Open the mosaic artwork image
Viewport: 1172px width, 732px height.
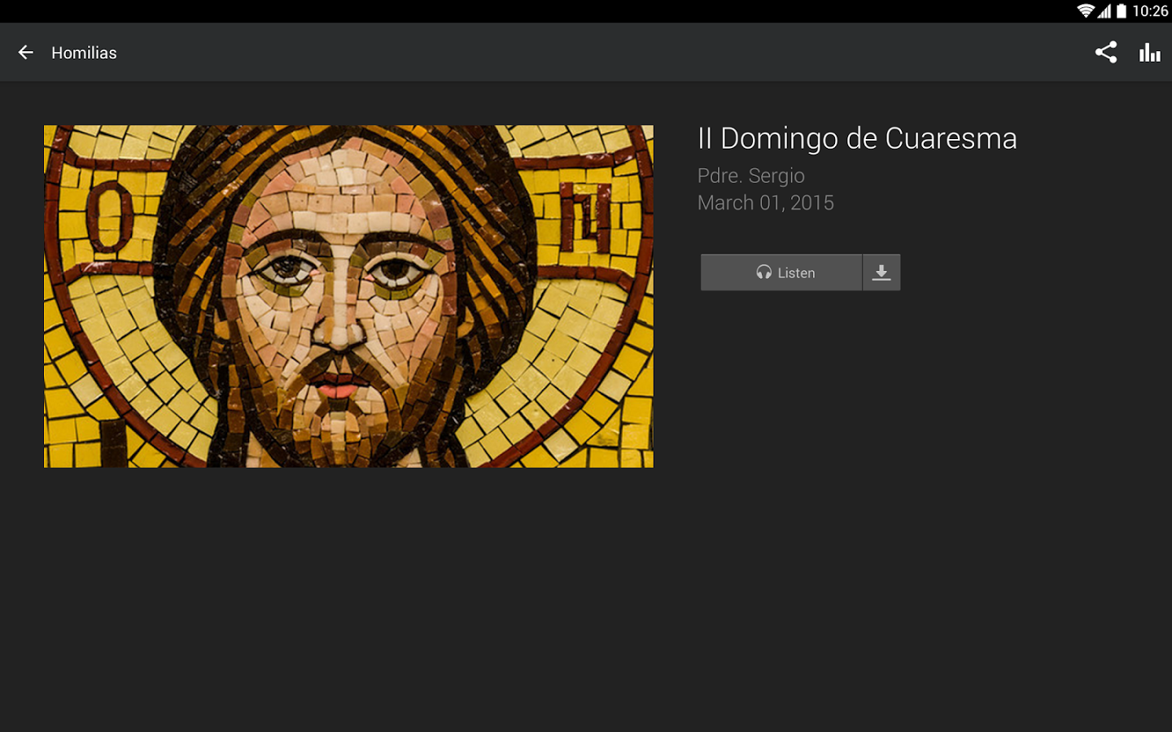pyautogui.click(x=348, y=296)
